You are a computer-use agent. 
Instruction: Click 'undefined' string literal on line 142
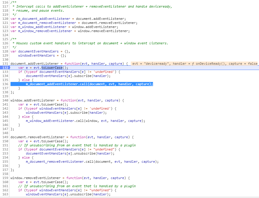pyautogui.click(x=100, y=108)
